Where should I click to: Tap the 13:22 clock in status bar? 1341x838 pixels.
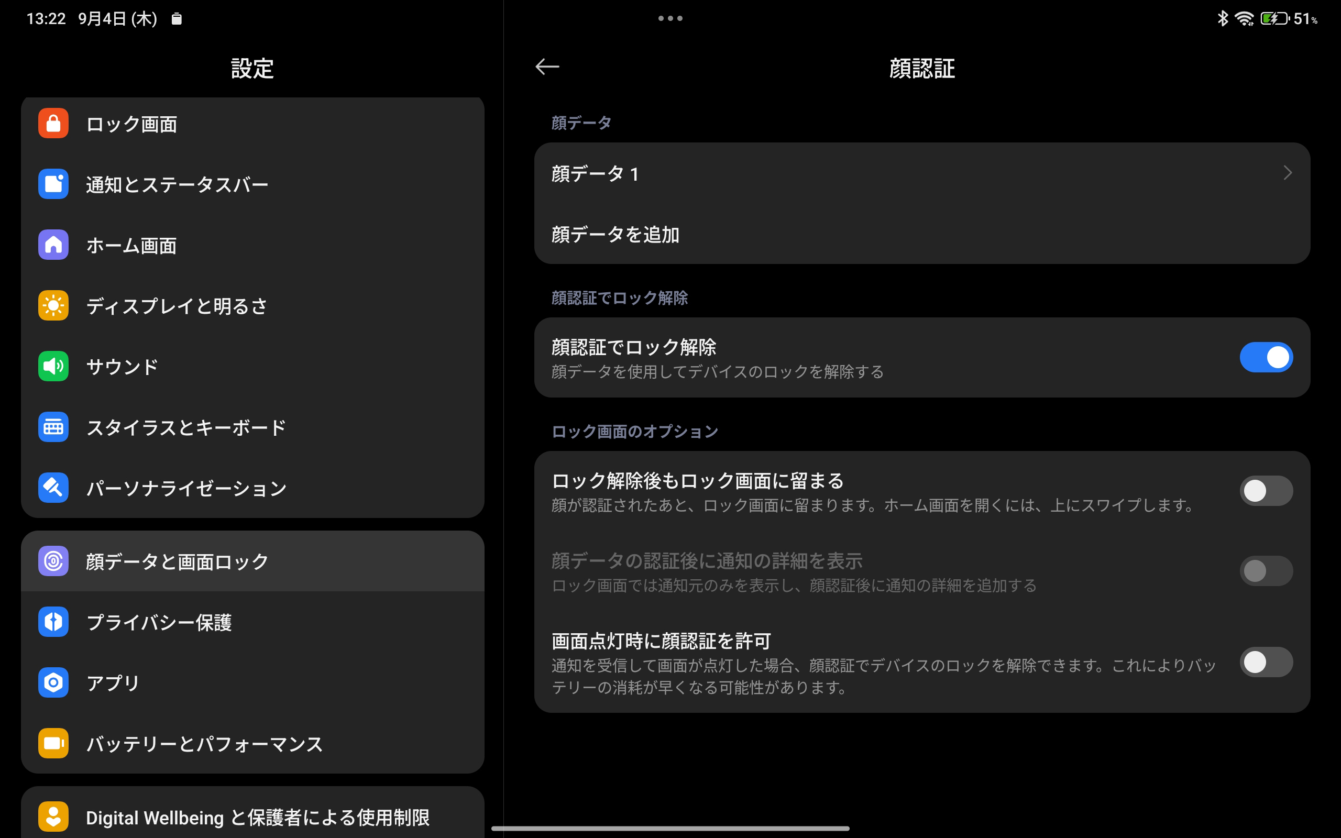point(46,19)
